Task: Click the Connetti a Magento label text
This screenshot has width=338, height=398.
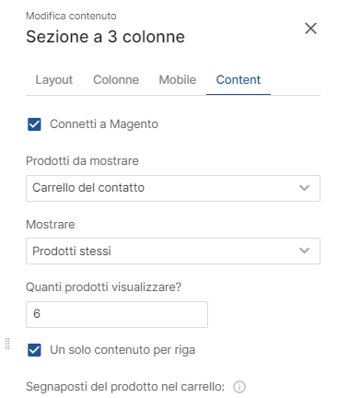Action: (104, 124)
